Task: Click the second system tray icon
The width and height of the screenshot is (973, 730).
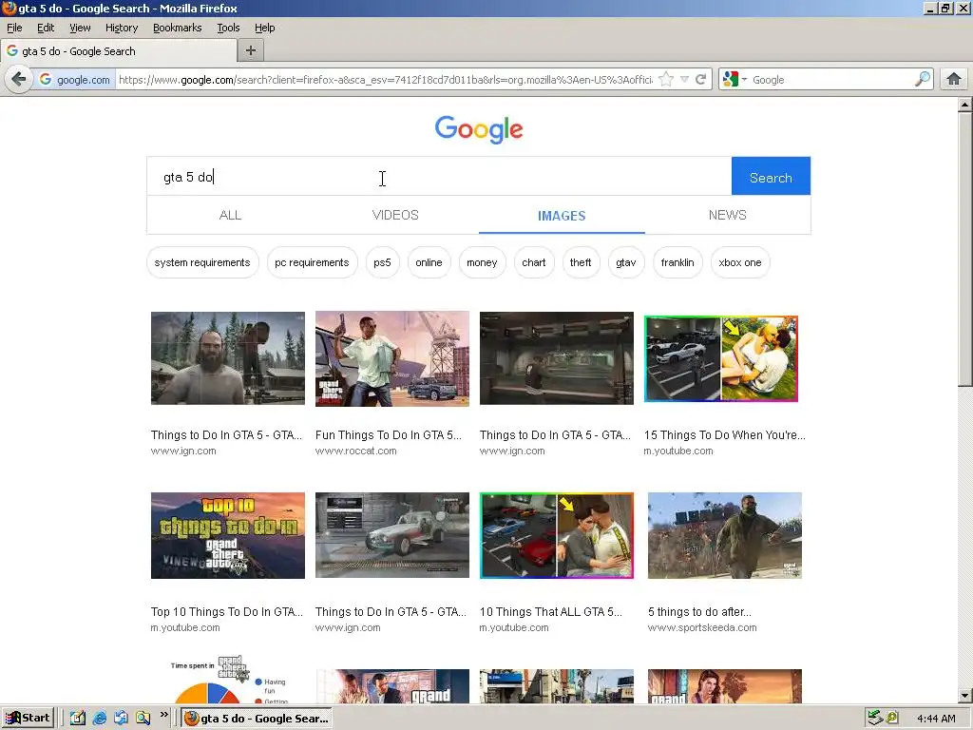Action: [x=891, y=719]
